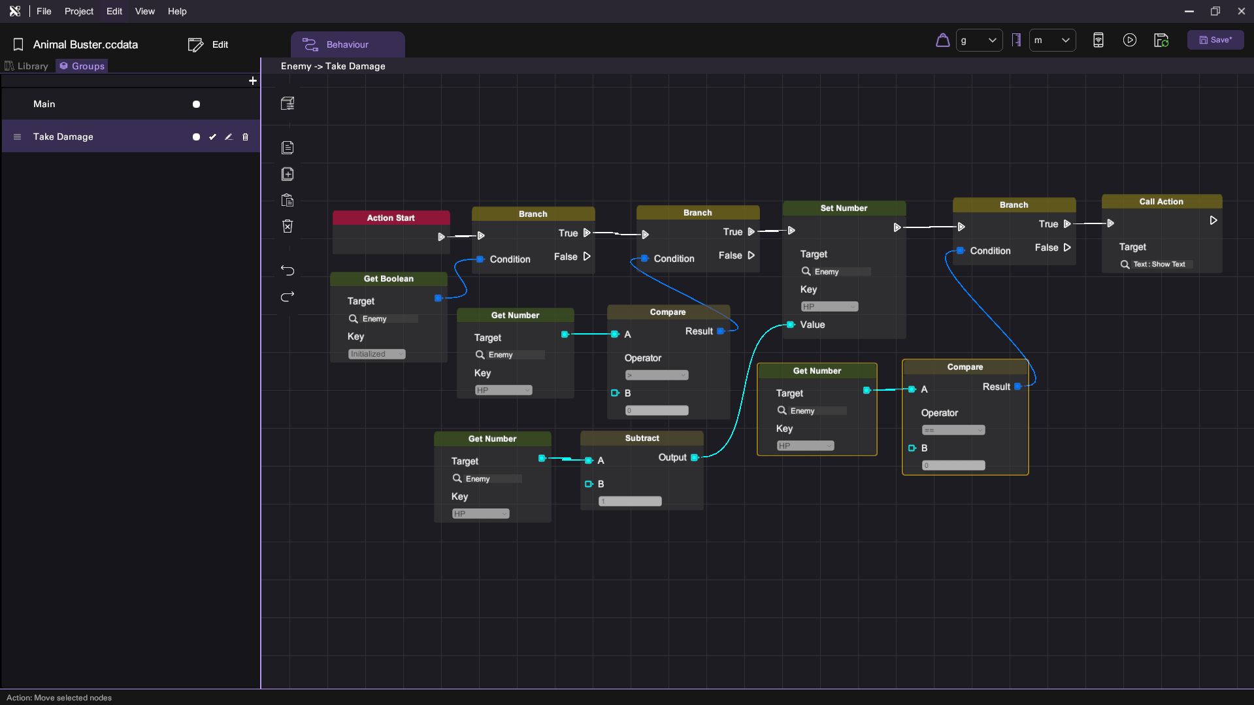Click the B value field in Subtract node

click(x=630, y=502)
